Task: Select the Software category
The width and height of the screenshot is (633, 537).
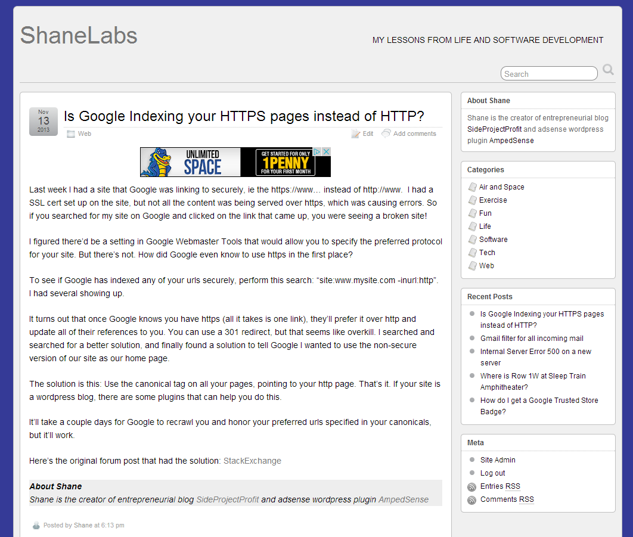Action: pyautogui.click(x=493, y=240)
